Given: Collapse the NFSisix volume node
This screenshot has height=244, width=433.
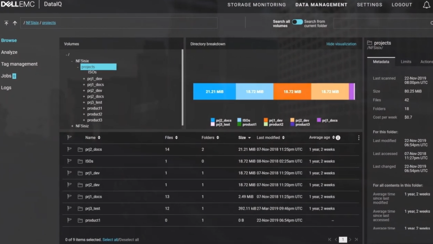Looking at the screenshot, I should 72,61.
